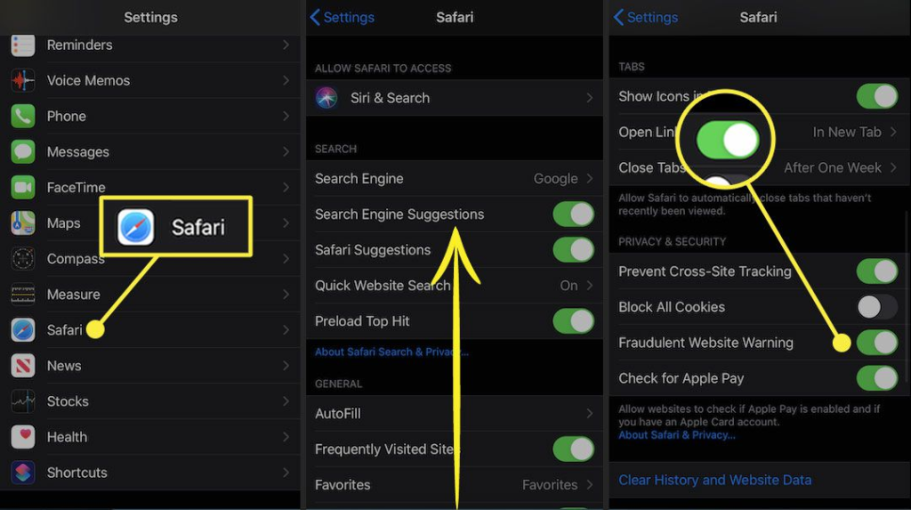The height and width of the screenshot is (510, 911).
Task: Tap the red News icon
Action: point(22,366)
